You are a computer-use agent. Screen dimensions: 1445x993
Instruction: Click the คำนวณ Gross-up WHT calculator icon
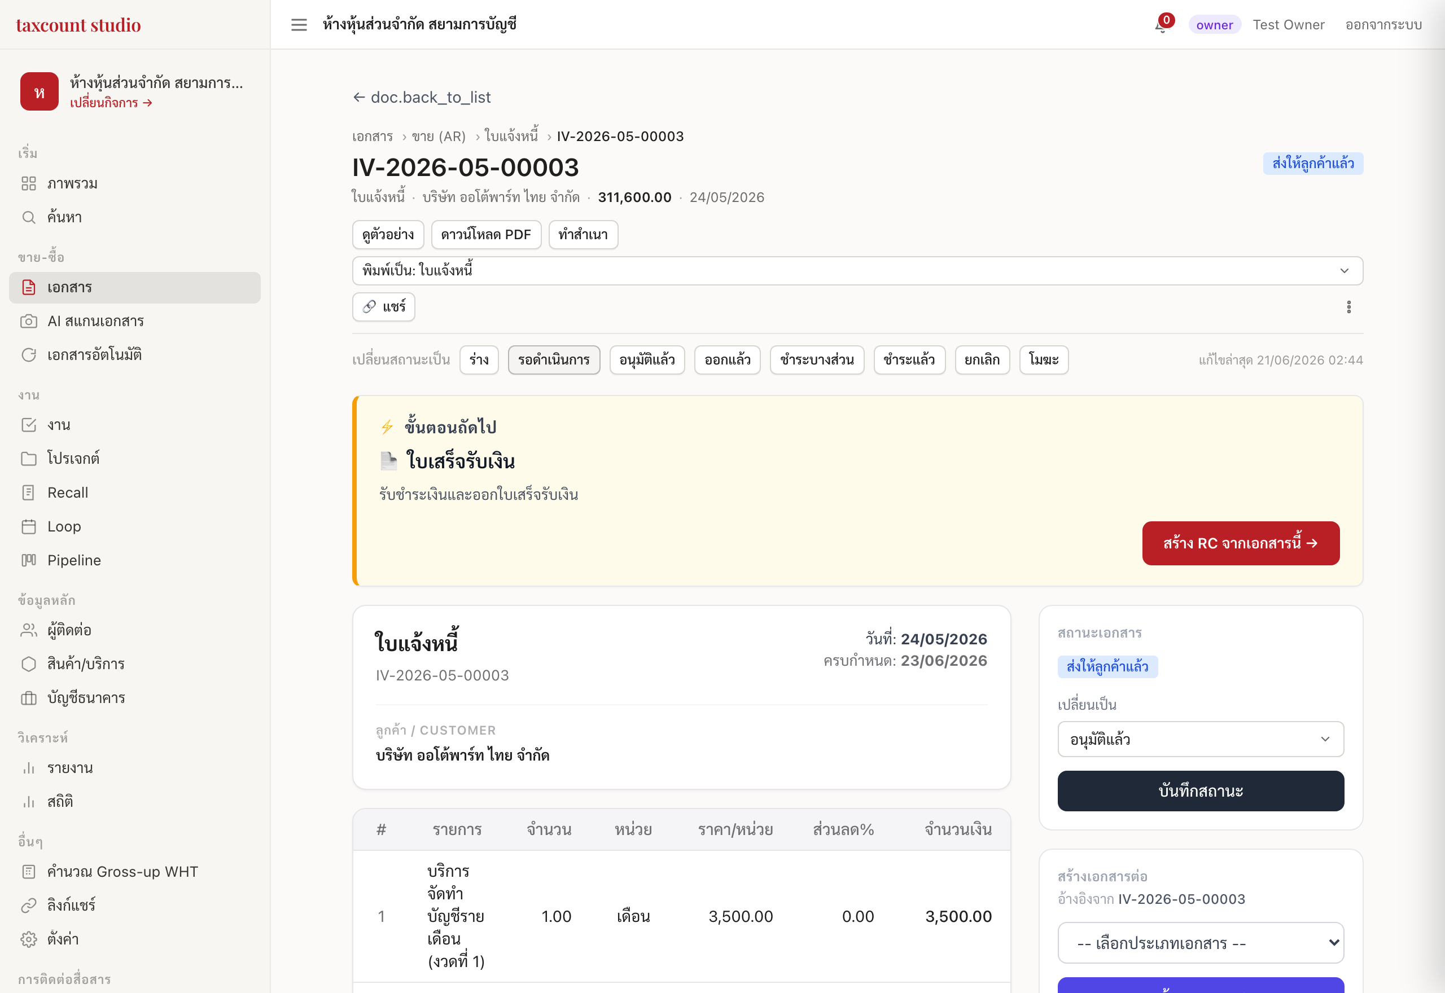(x=29, y=872)
